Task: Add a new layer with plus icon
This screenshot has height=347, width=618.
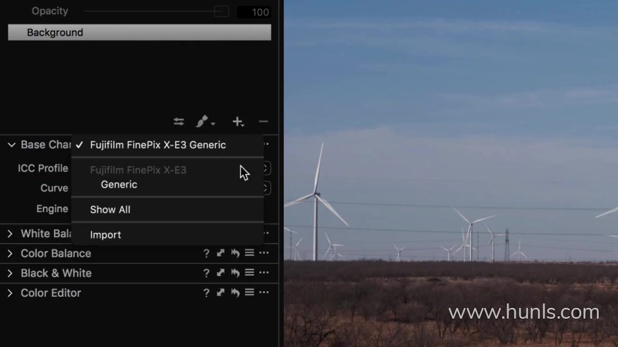Action: coord(238,121)
